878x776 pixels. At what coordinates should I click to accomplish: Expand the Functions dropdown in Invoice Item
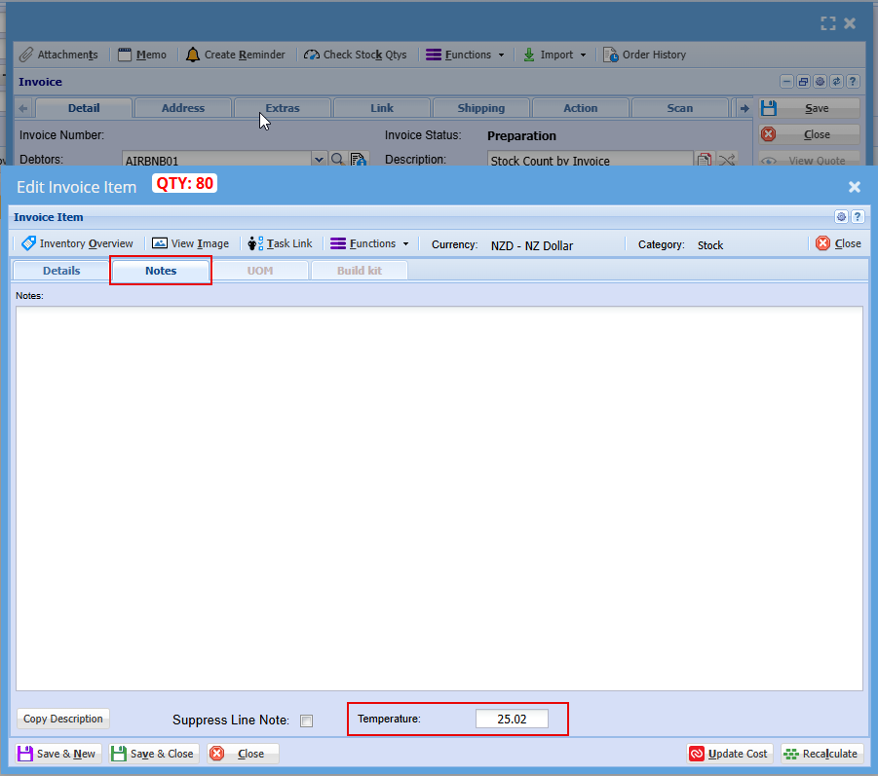pos(370,243)
